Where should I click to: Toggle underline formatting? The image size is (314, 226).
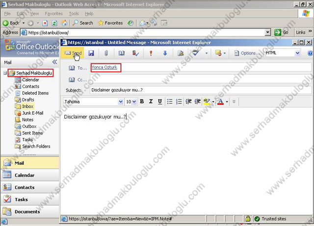click(x=160, y=101)
